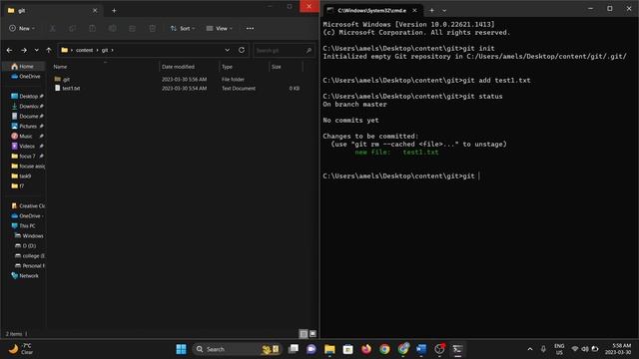The height and width of the screenshot is (359, 639).
Task: Open the View dropdown
Action: [x=220, y=29]
